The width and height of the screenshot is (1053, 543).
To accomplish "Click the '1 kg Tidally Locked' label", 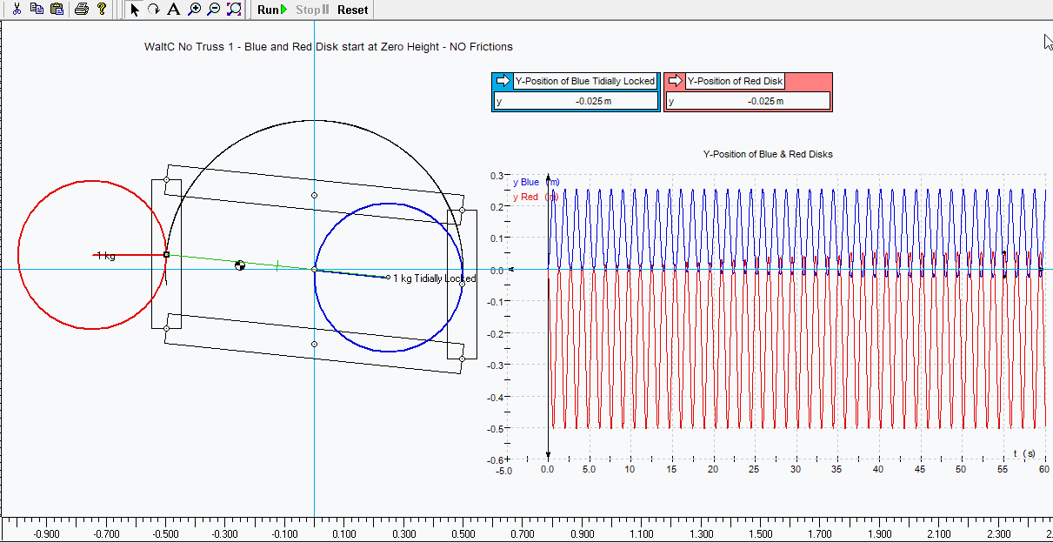I will point(435,278).
